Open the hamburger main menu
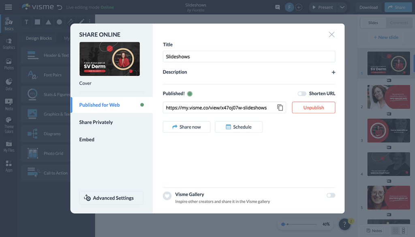Viewport: 415px width, 237px height. 8,7
